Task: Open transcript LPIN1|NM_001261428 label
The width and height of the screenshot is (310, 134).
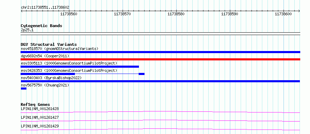Action: coord(40,109)
